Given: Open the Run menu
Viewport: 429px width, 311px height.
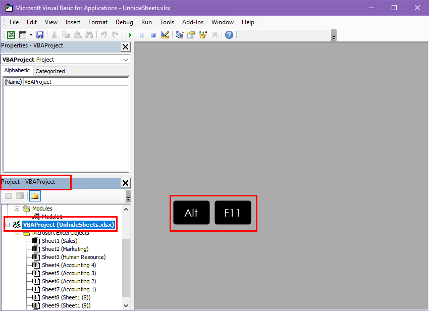Looking at the screenshot, I should (146, 22).
